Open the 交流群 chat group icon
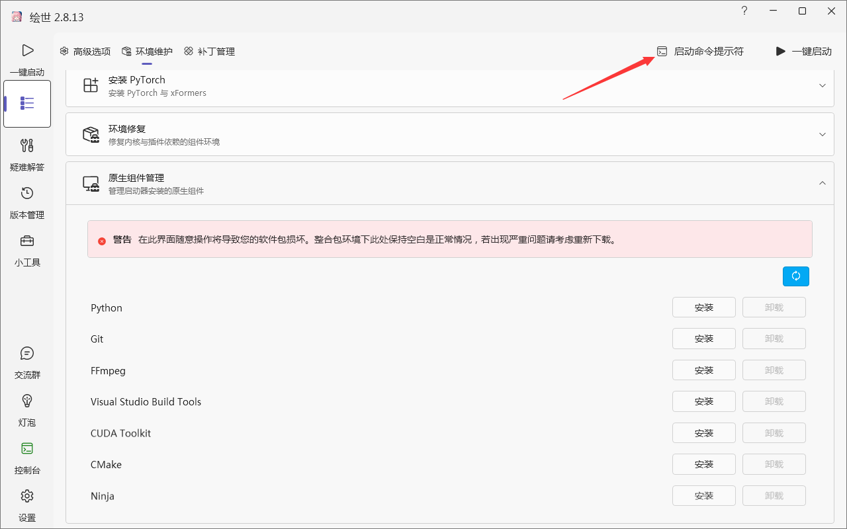 click(x=27, y=354)
